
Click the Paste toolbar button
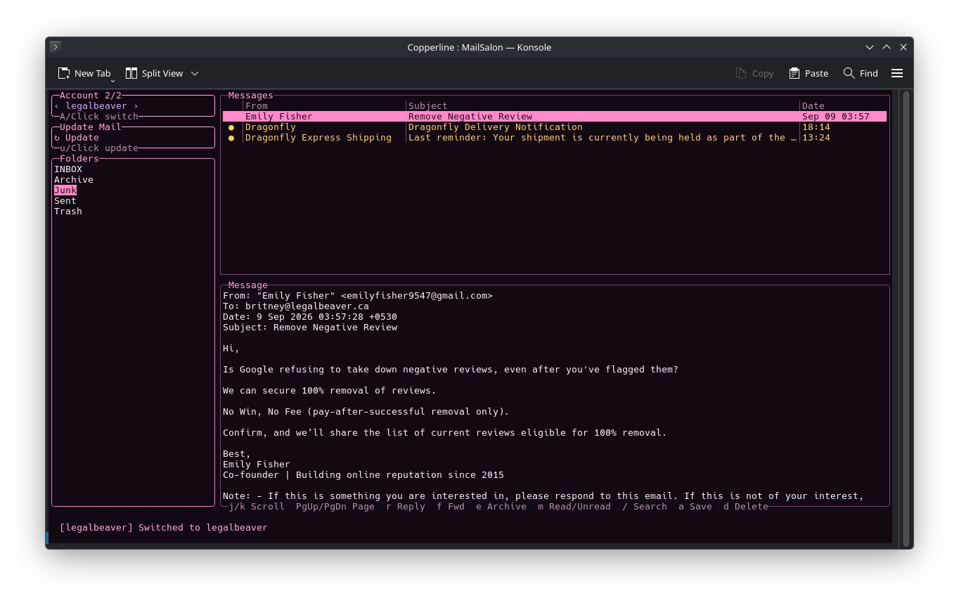click(x=809, y=73)
